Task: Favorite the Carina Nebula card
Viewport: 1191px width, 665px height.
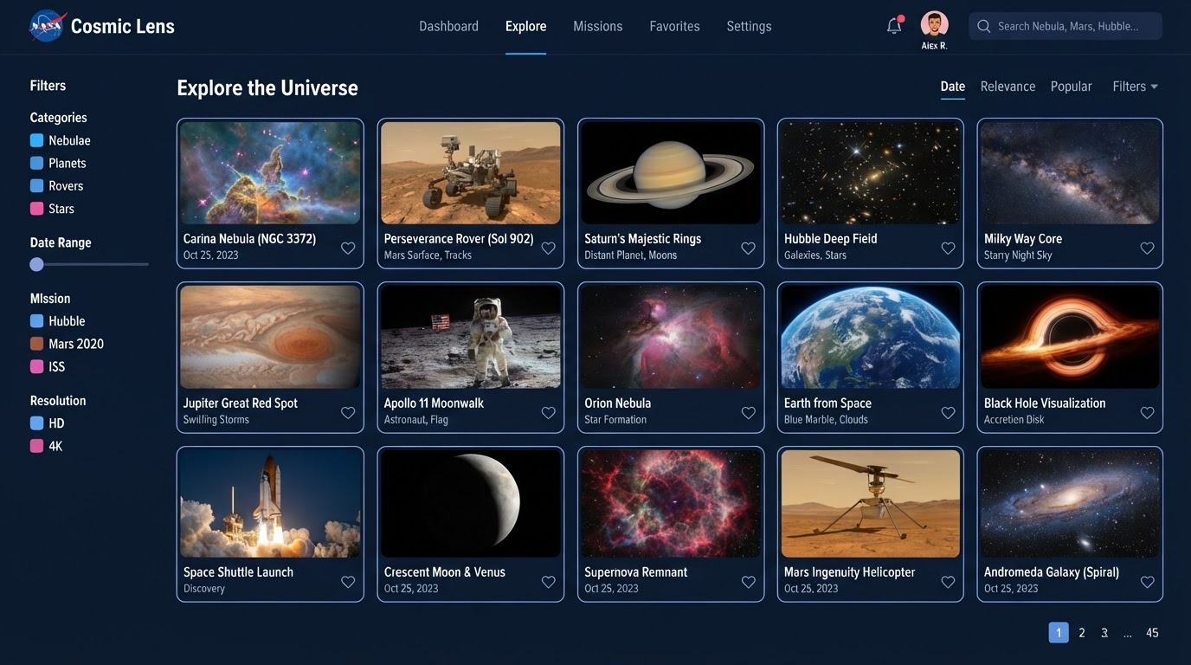Action: [x=348, y=248]
